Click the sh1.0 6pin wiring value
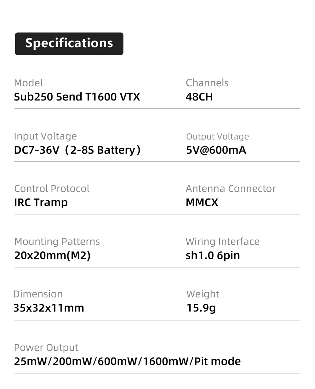Image resolution: width=315 pixels, height=389 pixels. pyautogui.click(x=213, y=255)
